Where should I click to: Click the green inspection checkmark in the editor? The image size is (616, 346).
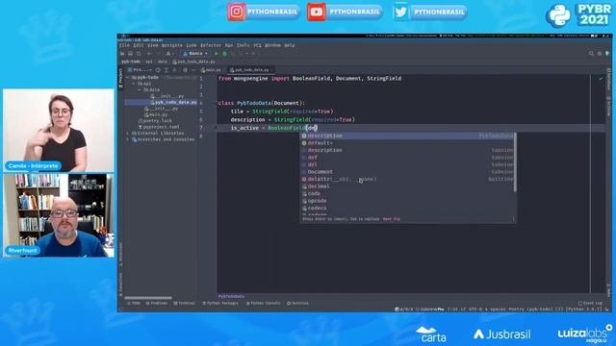601,79
